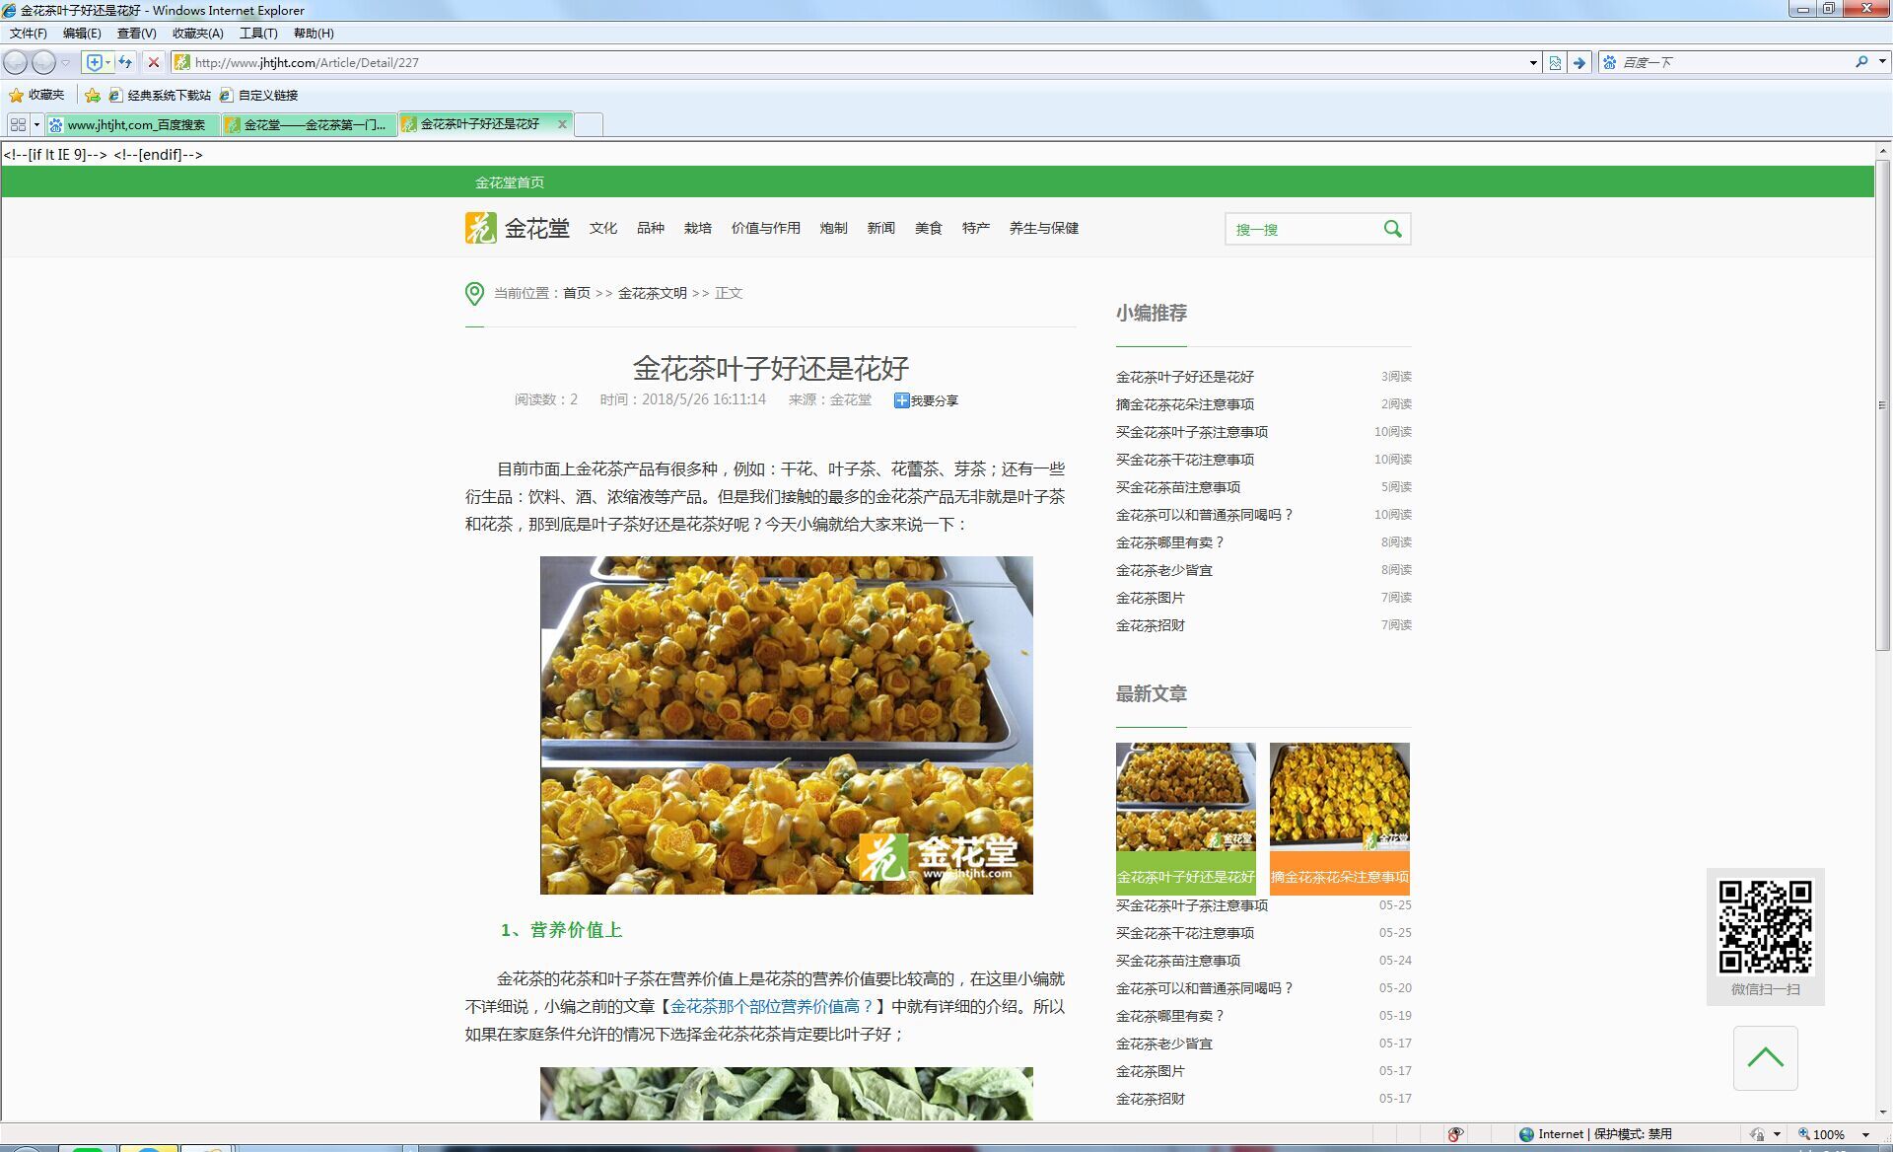Open the 收藏夹(A) menu

197,34
